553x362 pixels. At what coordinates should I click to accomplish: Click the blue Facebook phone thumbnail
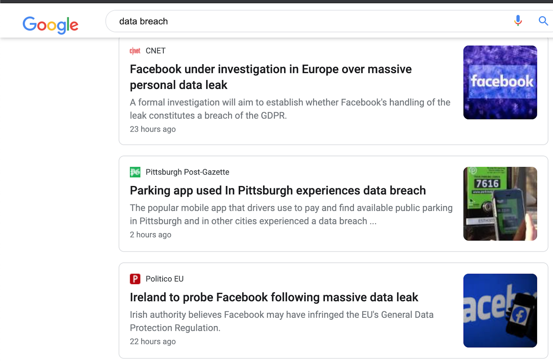500,310
